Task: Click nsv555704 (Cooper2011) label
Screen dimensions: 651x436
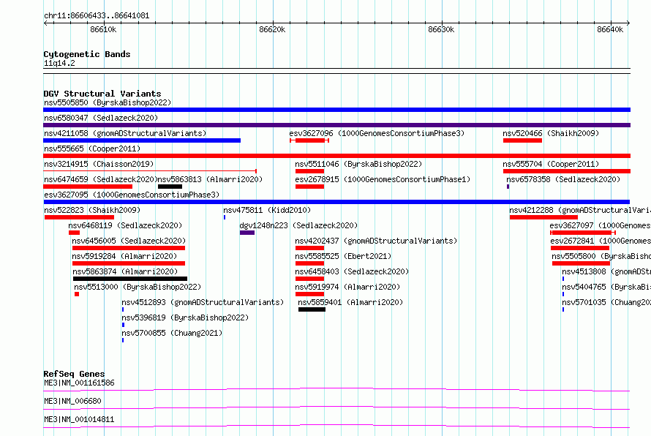Action: pos(551,164)
